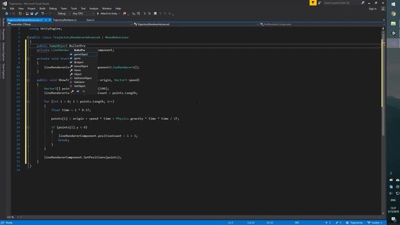
Task: Select gameObject in the IntelliSense list
Action: coord(83,54)
